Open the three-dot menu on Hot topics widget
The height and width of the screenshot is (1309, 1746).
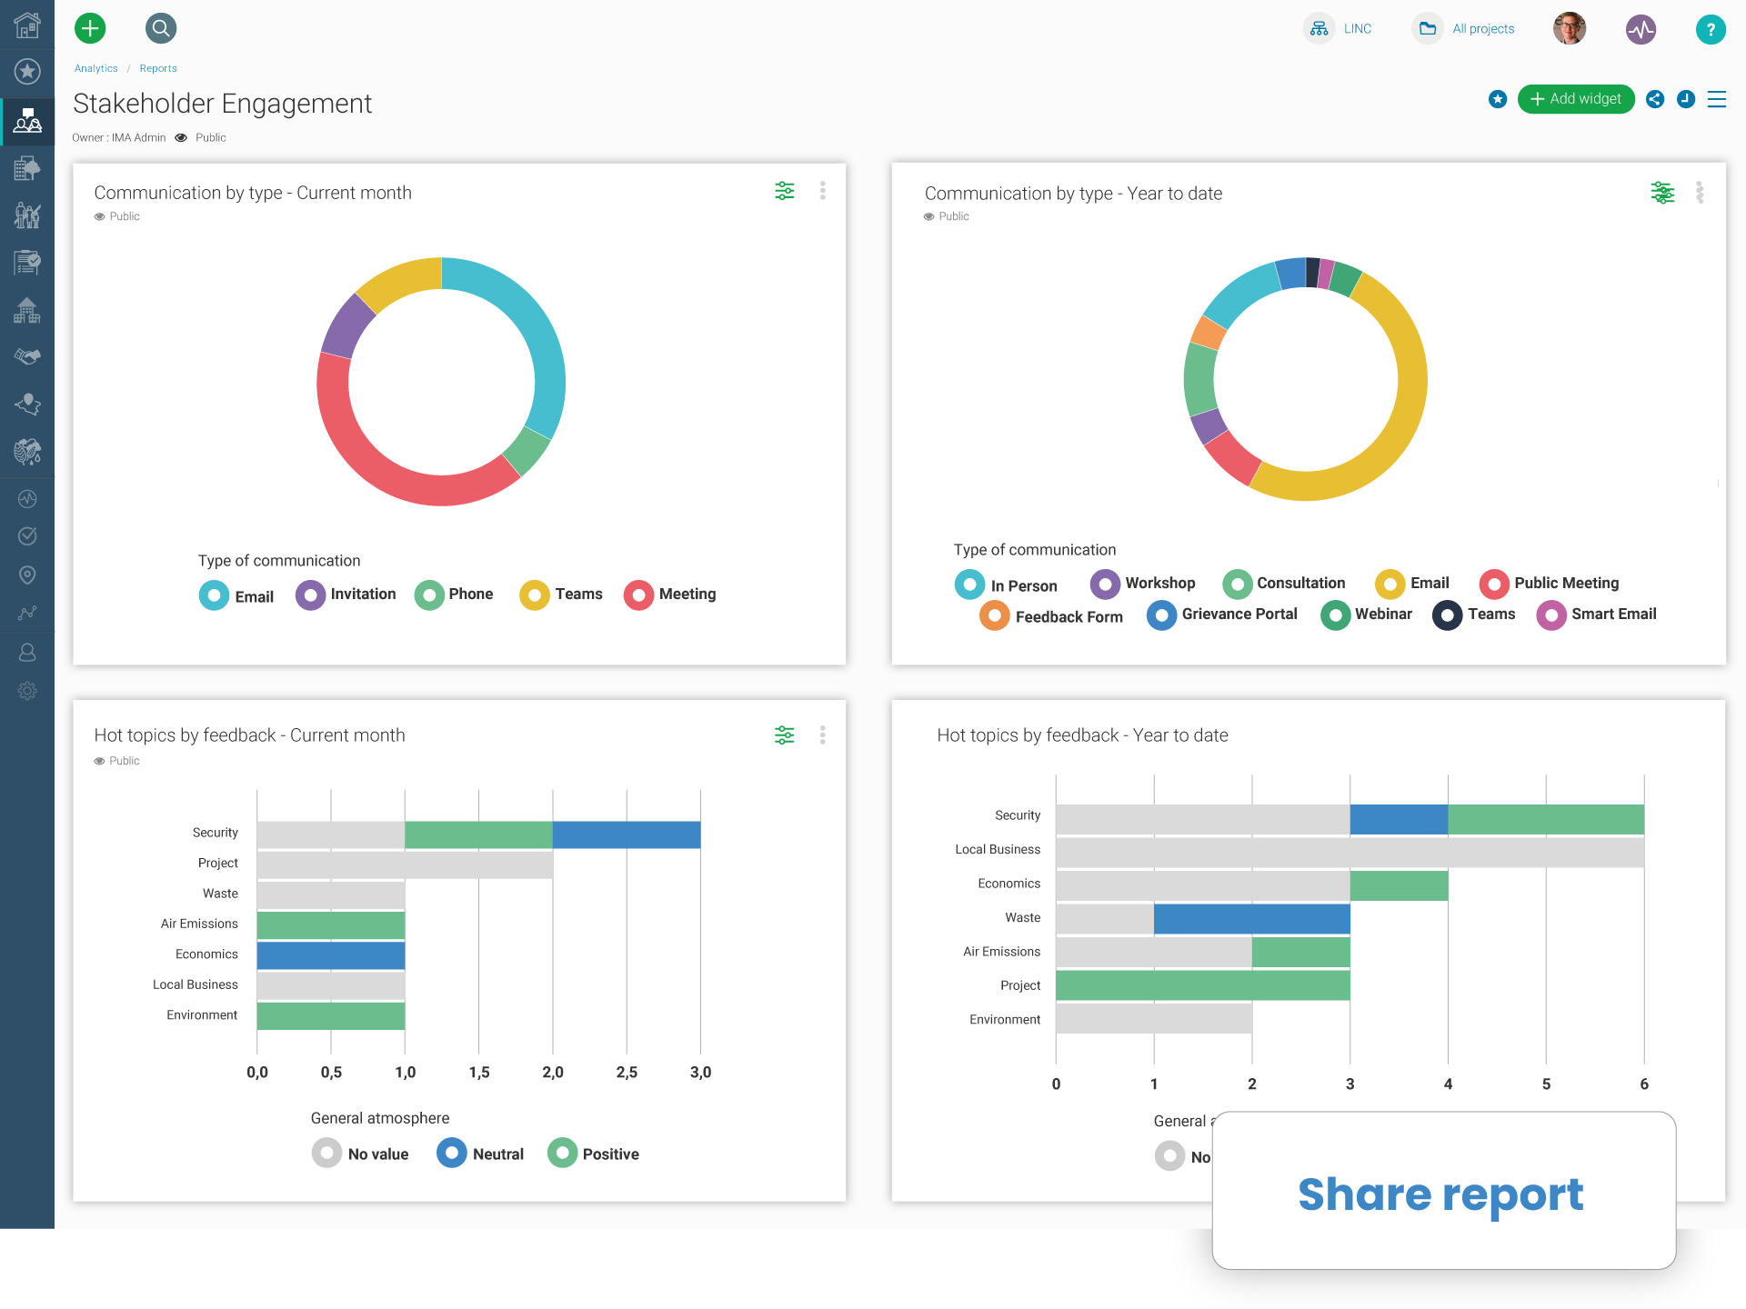(823, 735)
